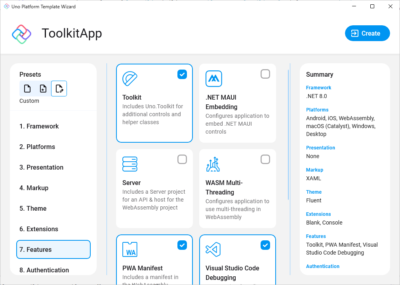Viewport: 400px width, 285px height.
Task: Open the Extensions link in the Summary
Action: [318, 214]
